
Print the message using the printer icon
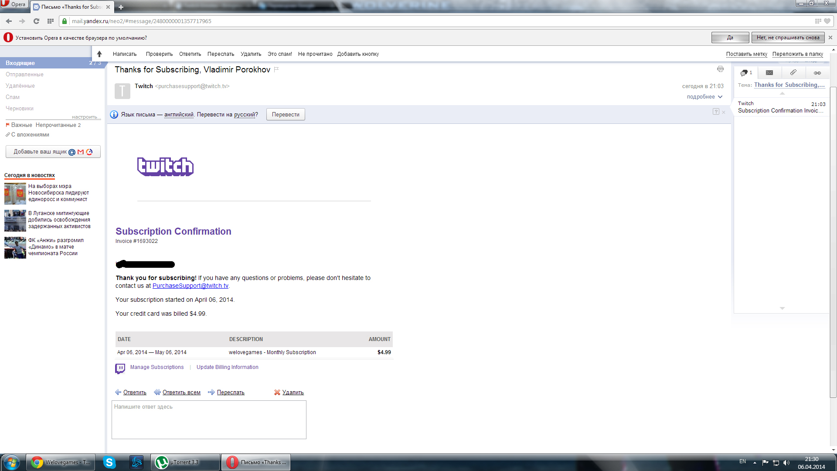point(720,69)
